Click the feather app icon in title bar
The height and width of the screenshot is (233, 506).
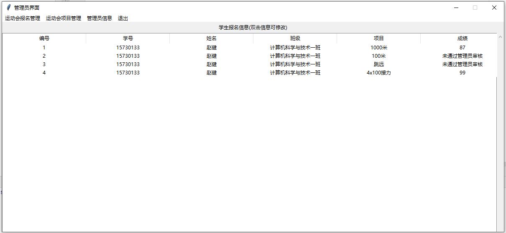[8, 8]
